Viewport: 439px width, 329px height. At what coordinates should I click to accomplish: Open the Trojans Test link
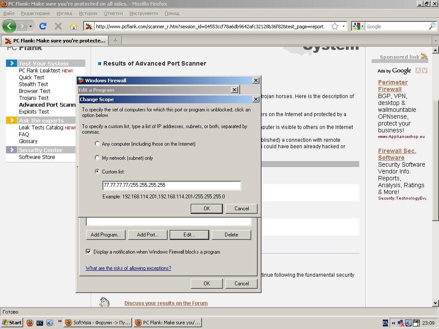33,98
